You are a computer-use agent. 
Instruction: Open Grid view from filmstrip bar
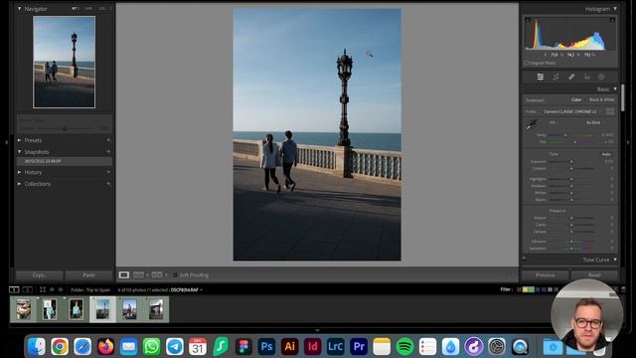(x=43, y=289)
